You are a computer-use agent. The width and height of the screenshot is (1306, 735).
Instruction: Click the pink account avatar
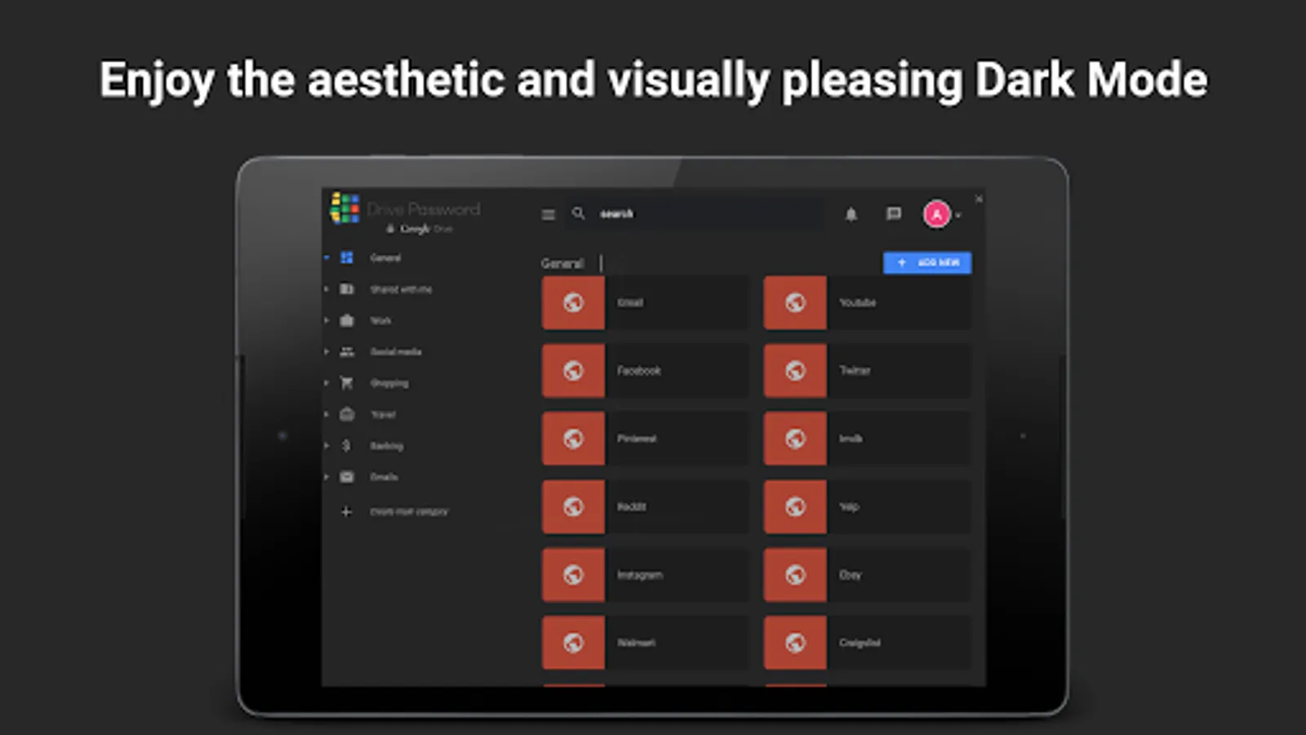tap(936, 215)
